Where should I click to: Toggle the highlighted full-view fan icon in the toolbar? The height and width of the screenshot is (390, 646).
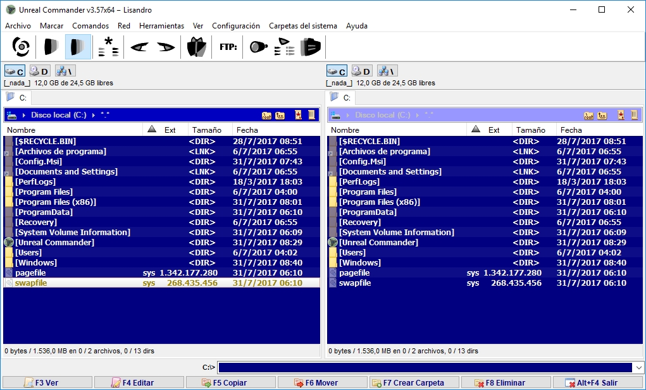pyautogui.click(x=78, y=47)
